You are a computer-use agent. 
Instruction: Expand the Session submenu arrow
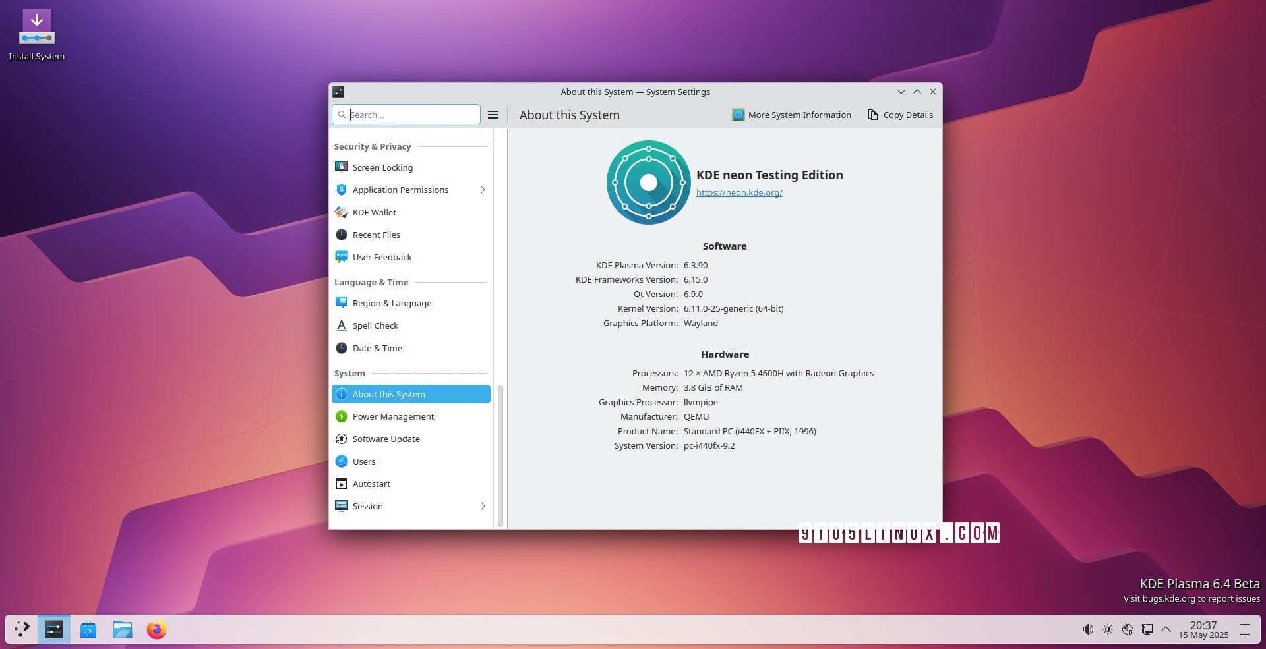pyautogui.click(x=483, y=506)
